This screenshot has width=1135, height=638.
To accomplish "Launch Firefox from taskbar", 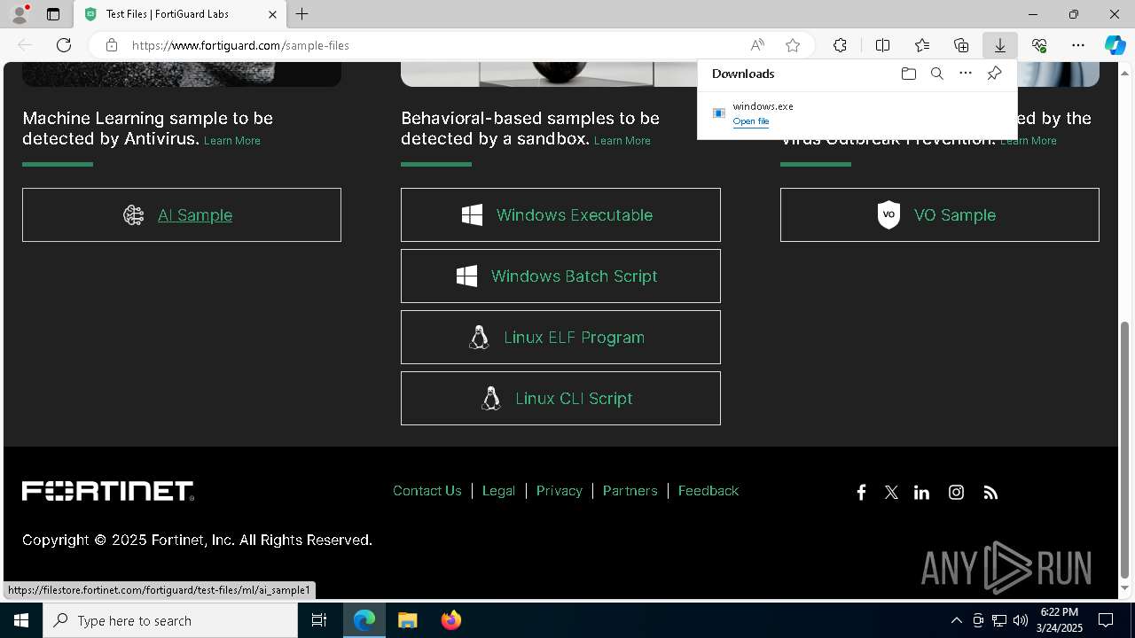I will (451, 620).
